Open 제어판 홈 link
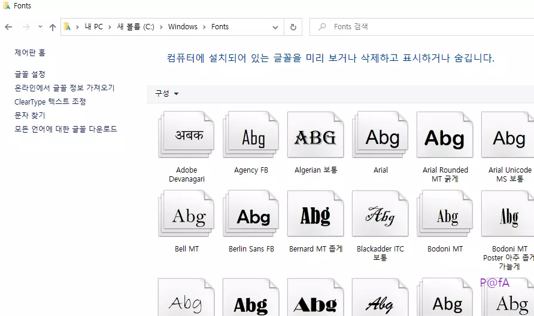 pos(30,53)
